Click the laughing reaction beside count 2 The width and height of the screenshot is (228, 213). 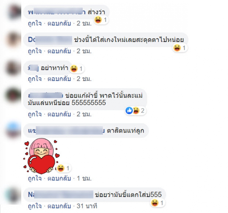136,110
